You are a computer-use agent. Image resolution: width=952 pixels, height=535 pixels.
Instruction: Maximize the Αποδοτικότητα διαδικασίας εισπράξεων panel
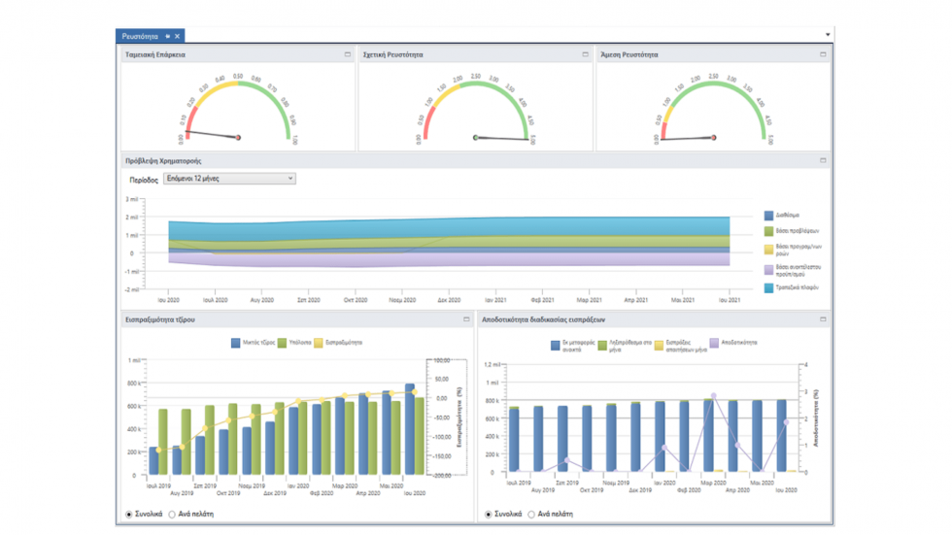tap(823, 319)
